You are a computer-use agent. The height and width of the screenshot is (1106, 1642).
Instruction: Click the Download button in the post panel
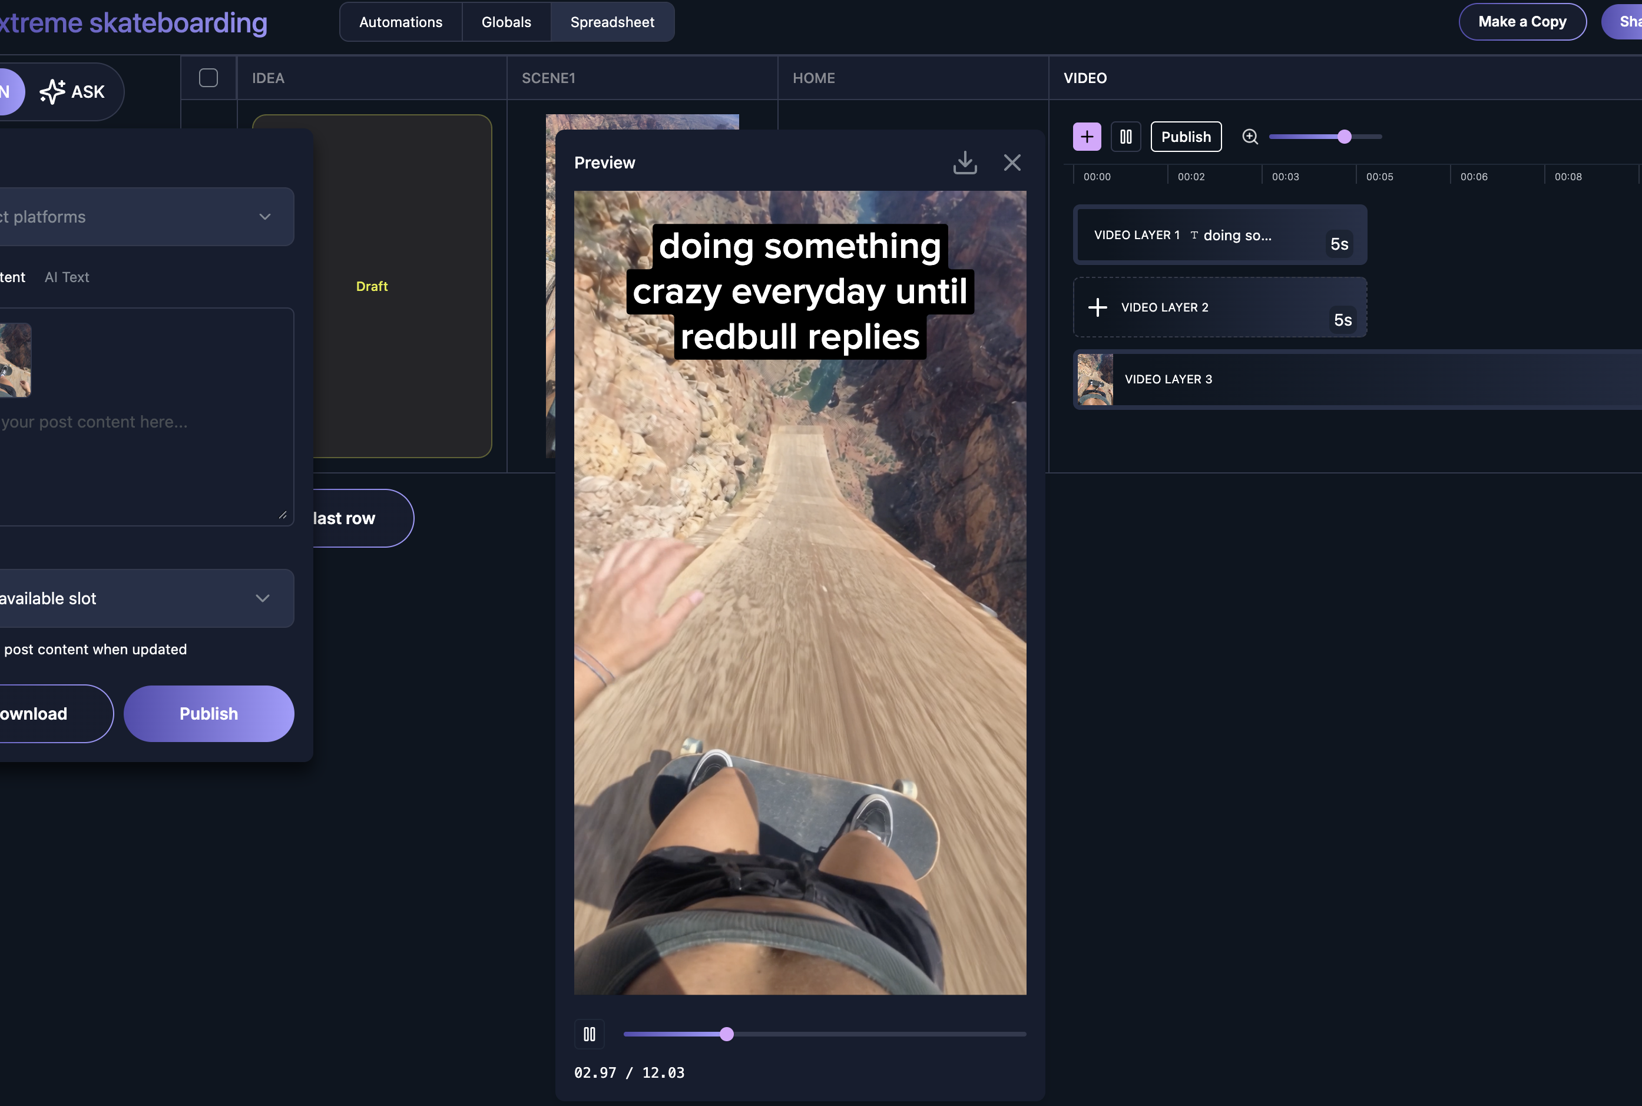coord(57,714)
